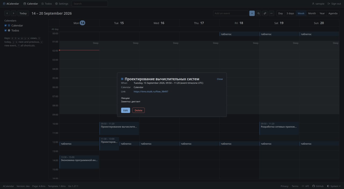
Task: Edit the event in the popup
Action: [126, 110]
